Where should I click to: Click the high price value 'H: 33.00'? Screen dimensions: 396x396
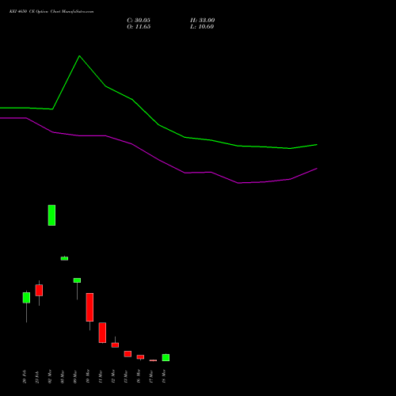tap(203, 21)
